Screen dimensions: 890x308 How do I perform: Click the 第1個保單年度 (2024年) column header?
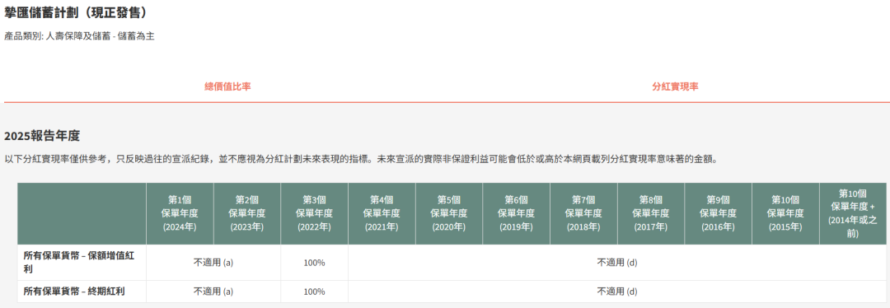pyautogui.click(x=180, y=213)
